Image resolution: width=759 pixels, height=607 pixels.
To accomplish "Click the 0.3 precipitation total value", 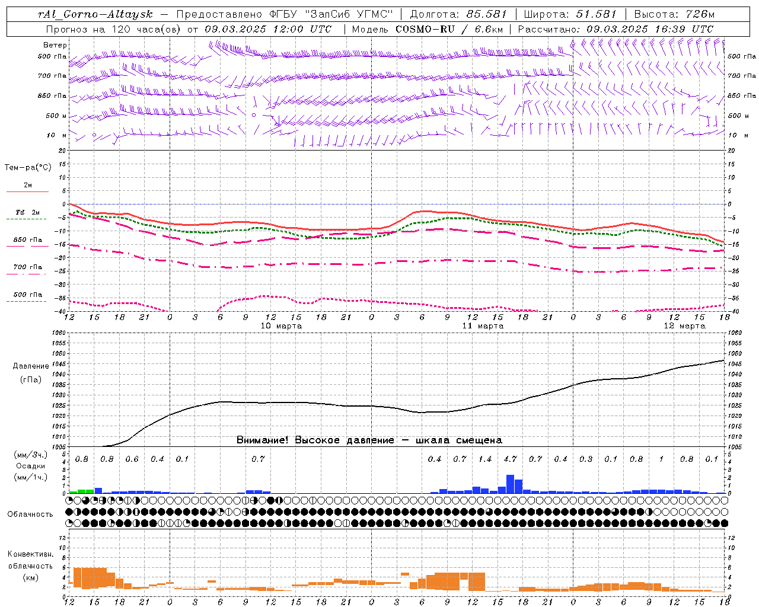I will tap(586, 459).
